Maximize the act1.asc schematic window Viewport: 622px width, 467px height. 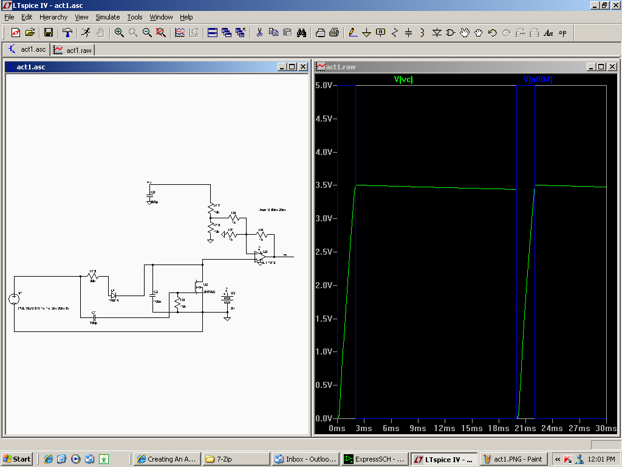tap(292, 67)
